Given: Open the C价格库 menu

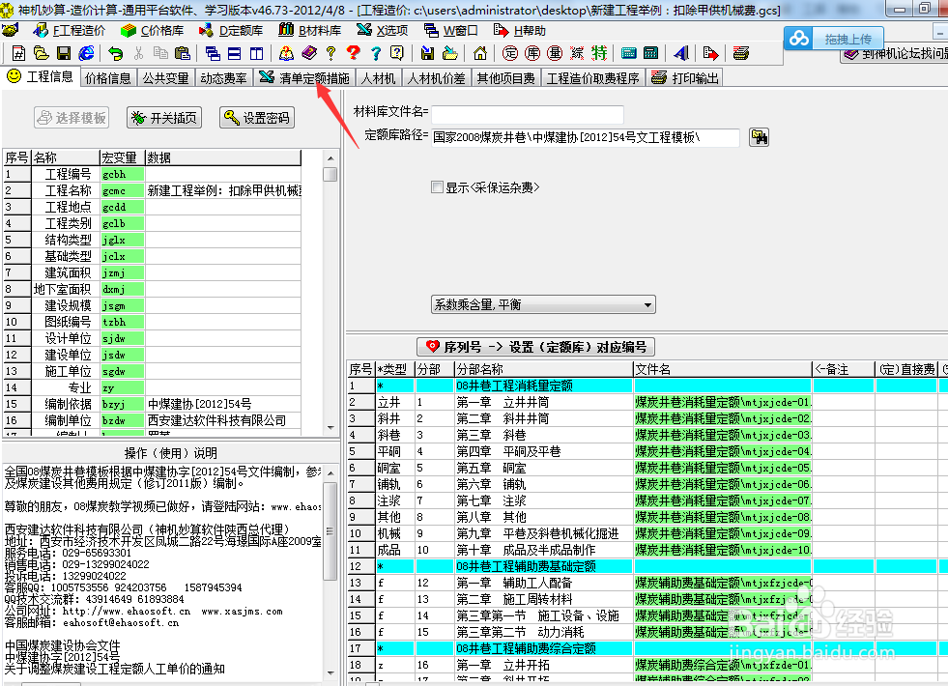Looking at the screenshot, I should 153,31.
